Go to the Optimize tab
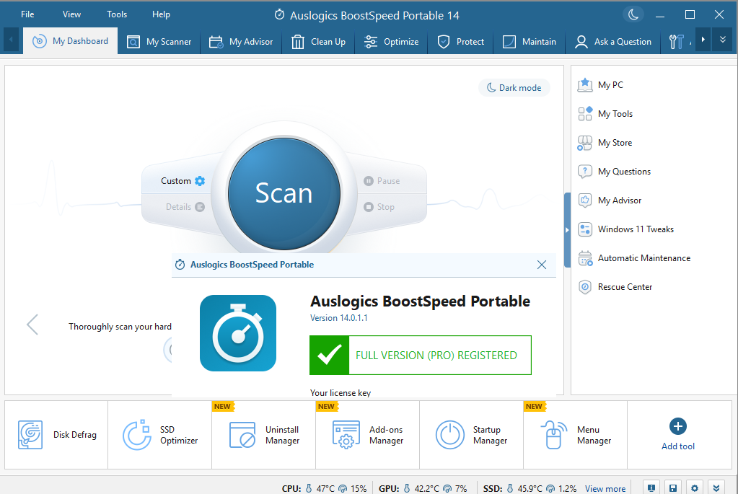The width and height of the screenshot is (738, 494). click(x=391, y=42)
